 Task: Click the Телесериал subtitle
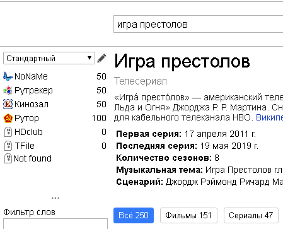[x=141, y=81]
